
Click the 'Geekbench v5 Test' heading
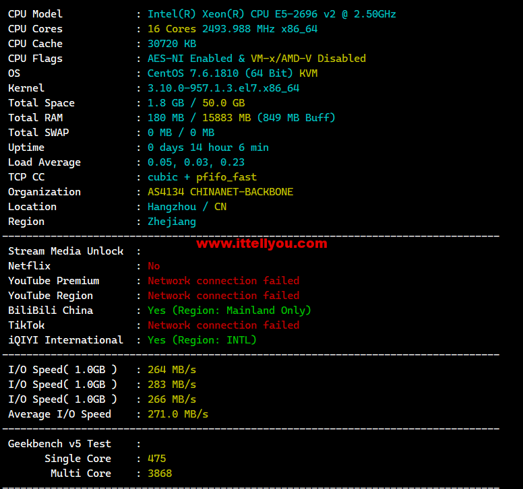coord(59,444)
